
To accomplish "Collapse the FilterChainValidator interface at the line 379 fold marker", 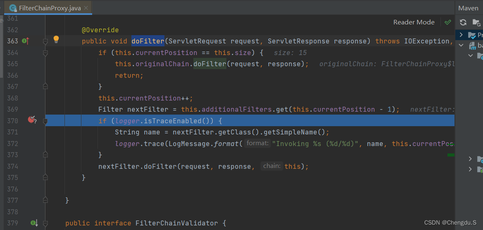I will click(45, 223).
